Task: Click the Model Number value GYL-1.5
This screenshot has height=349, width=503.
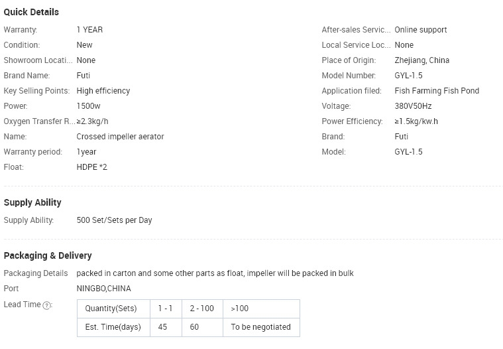Action: click(x=408, y=76)
